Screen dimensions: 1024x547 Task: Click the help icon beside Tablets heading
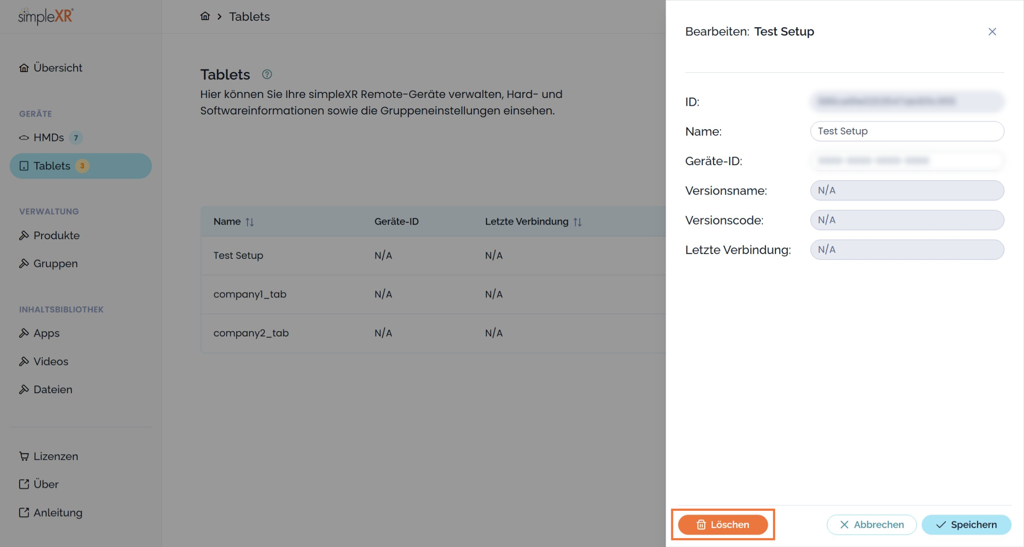(x=267, y=75)
